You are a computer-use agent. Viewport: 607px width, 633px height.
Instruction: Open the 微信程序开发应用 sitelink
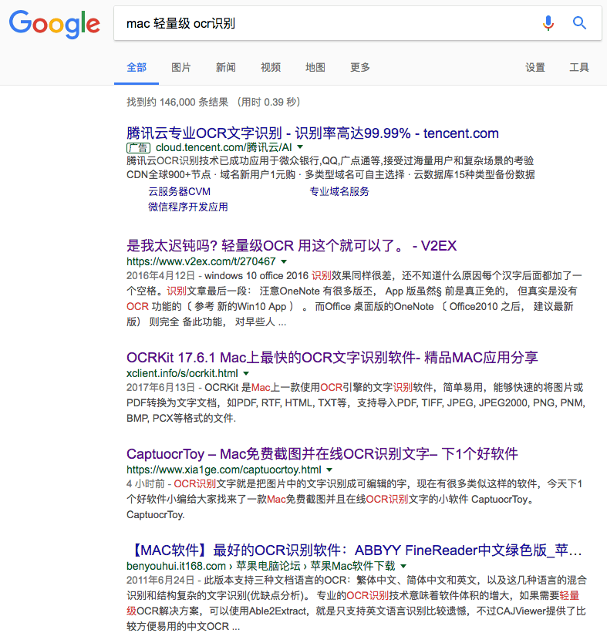coord(188,207)
